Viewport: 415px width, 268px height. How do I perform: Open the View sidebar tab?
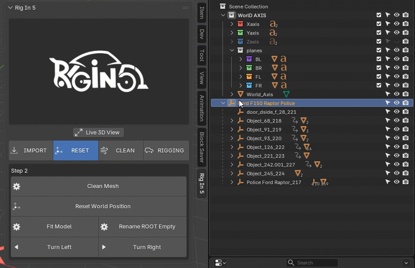pos(202,78)
